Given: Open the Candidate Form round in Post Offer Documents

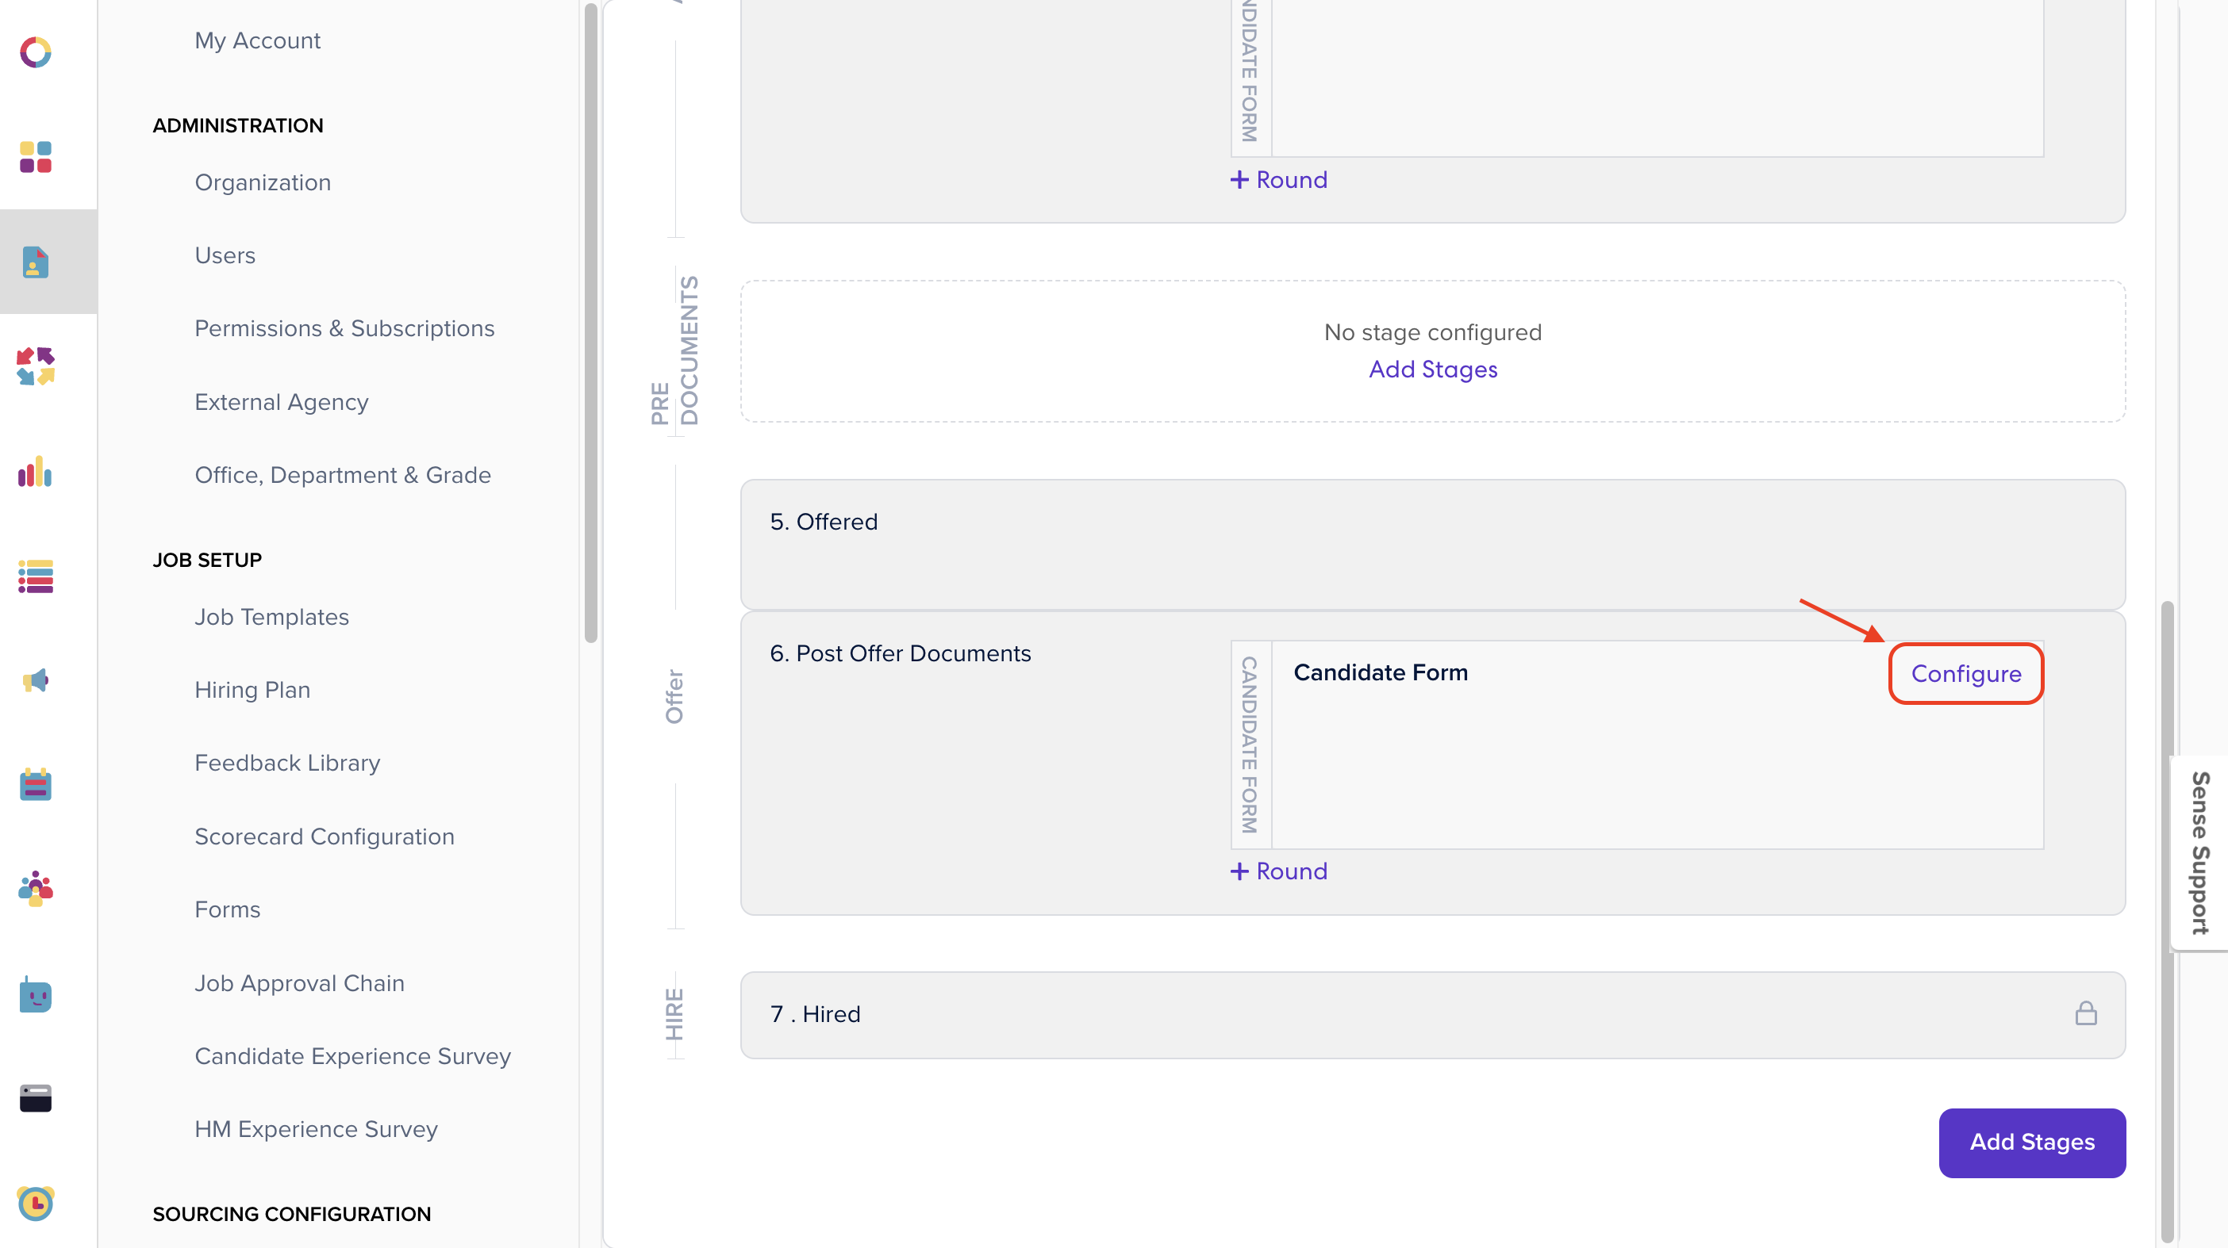Looking at the screenshot, I should [1381, 672].
